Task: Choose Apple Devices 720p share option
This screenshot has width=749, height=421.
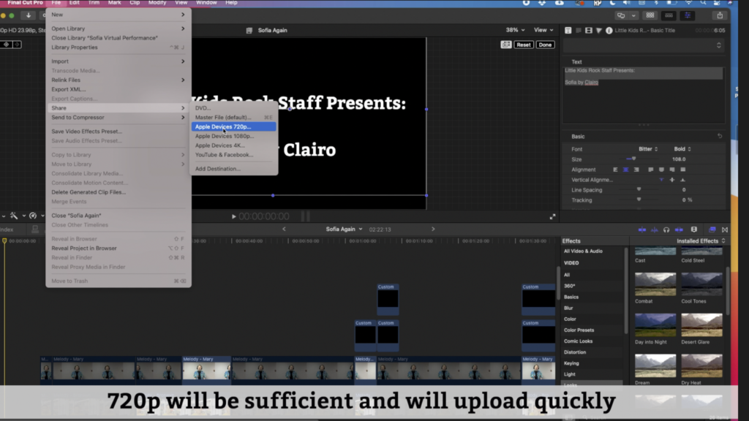Action: tap(233, 126)
